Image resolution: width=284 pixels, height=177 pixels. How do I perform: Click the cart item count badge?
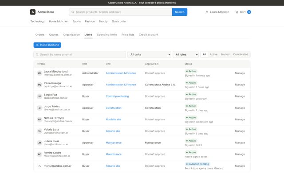(249, 12)
